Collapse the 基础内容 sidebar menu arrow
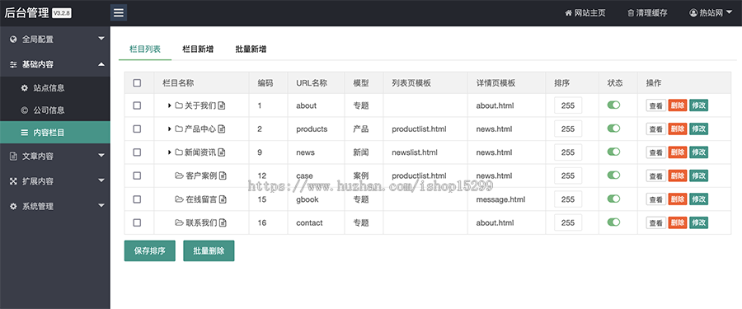This screenshot has width=742, height=309. (101, 64)
